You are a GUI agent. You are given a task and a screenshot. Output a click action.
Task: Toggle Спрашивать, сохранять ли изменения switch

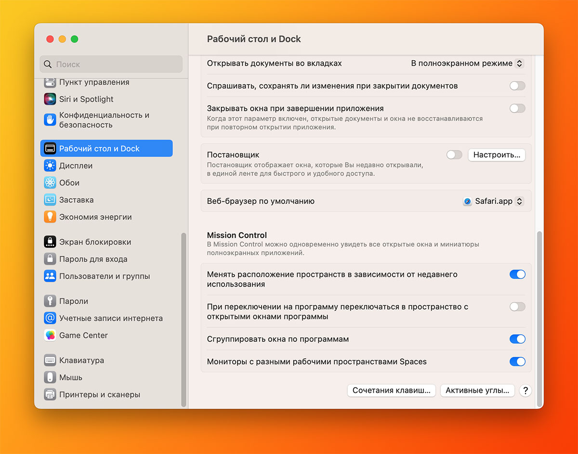coord(517,86)
